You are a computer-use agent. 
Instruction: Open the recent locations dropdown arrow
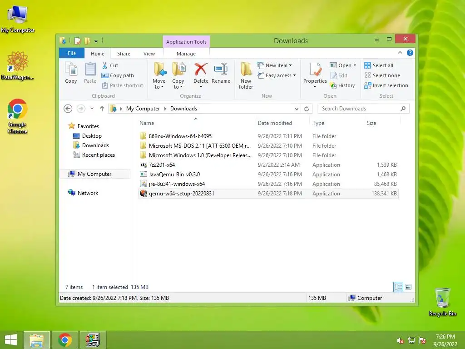(x=92, y=109)
